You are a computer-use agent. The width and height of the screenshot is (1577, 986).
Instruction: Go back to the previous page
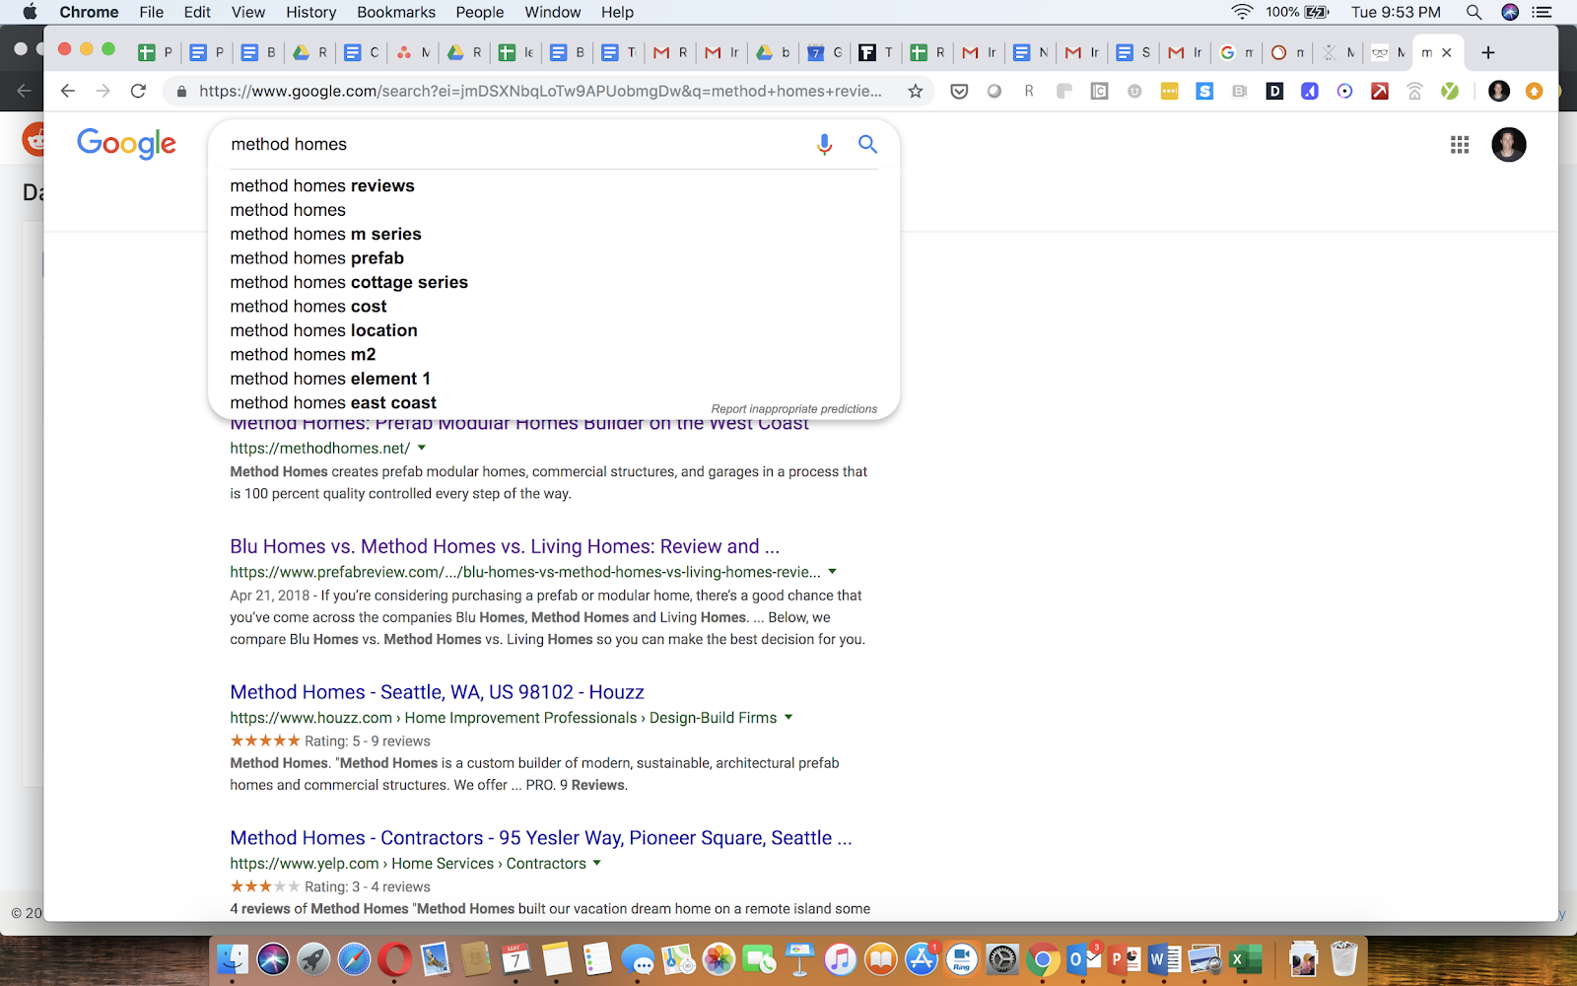(67, 91)
